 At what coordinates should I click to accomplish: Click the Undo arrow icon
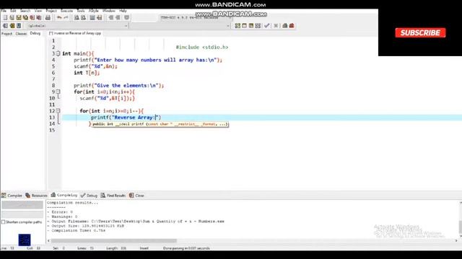59,18
